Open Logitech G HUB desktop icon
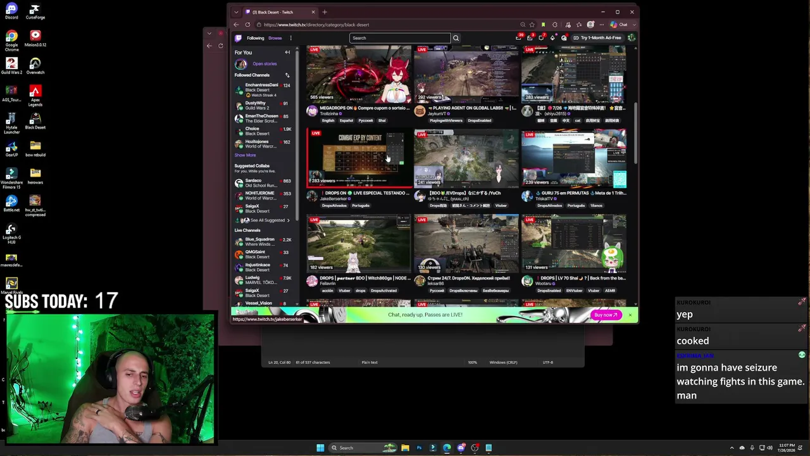Viewport: 810px width, 456px height. point(11,231)
